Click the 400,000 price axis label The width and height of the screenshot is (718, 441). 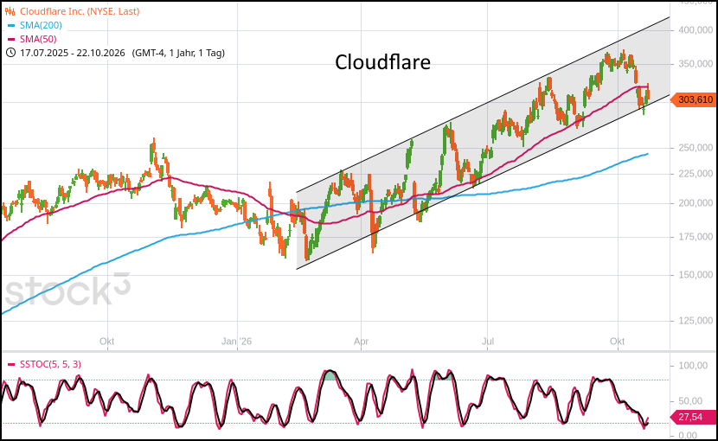(x=696, y=29)
